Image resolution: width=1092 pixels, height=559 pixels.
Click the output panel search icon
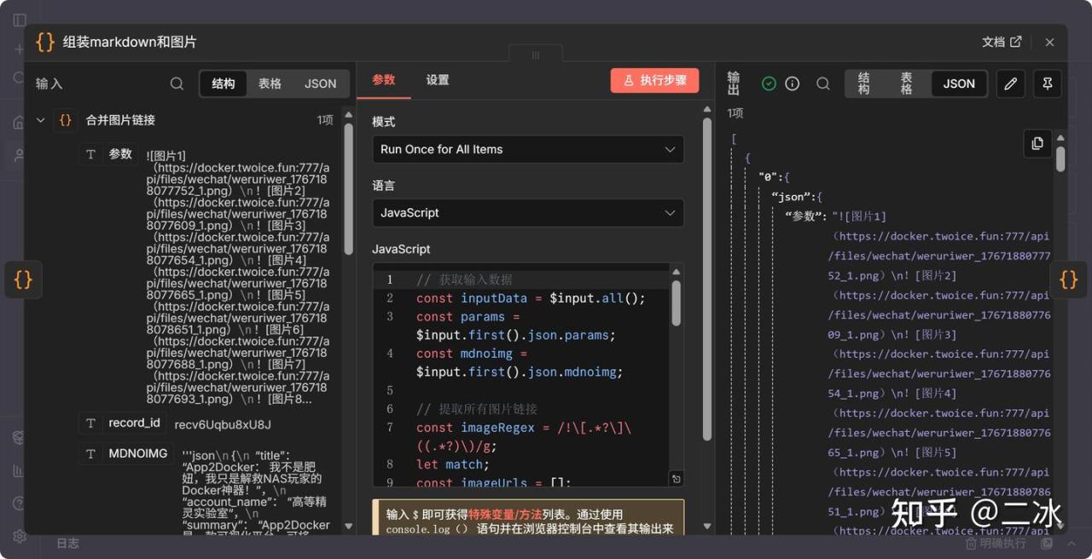click(x=823, y=84)
